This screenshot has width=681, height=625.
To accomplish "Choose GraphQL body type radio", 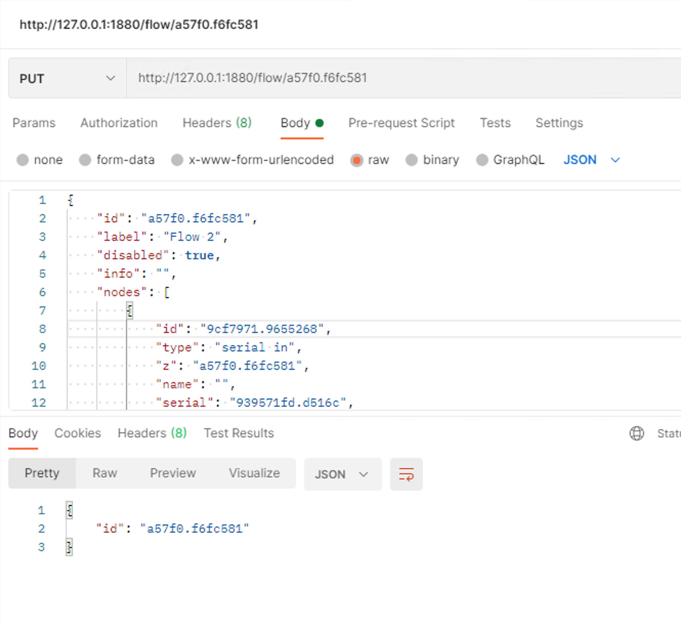I will (x=482, y=160).
